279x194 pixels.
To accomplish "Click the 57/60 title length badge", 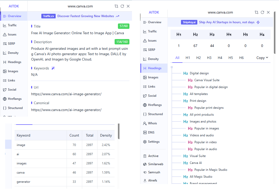I will point(124,26).
